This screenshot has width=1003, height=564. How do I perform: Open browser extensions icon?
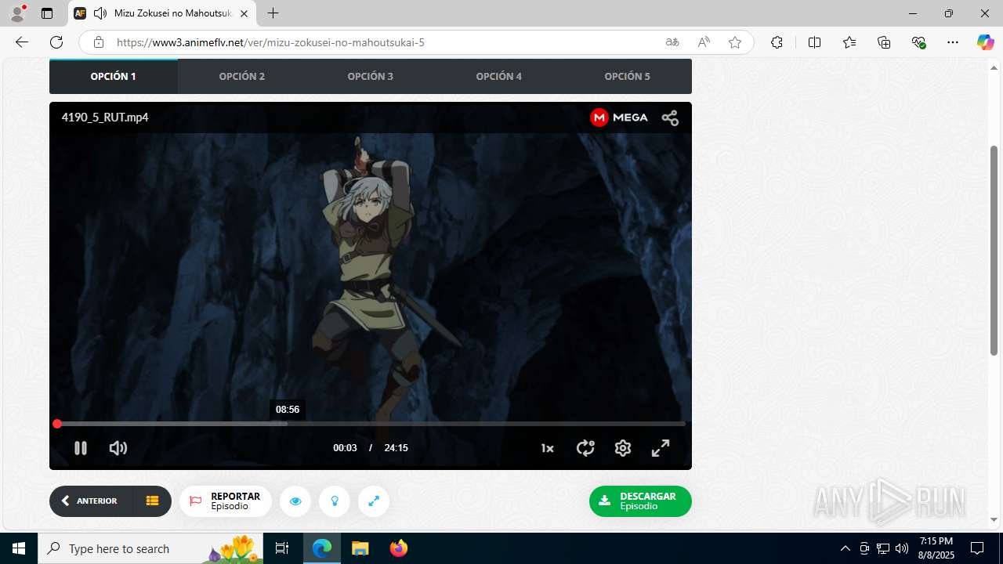click(777, 42)
